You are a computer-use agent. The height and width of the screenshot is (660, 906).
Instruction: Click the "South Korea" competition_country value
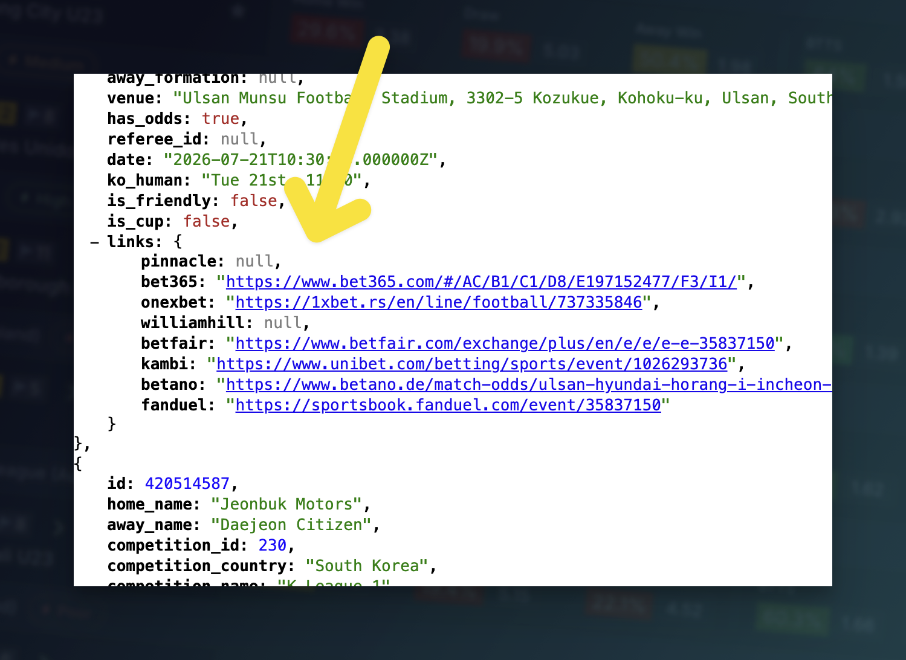click(367, 566)
